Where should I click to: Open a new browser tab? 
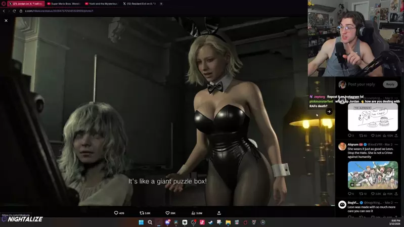tap(161, 4)
